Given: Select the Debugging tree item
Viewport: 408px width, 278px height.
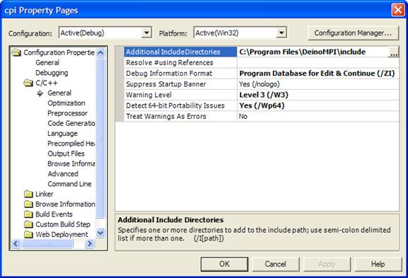Looking at the screenshot, I should (x=52, y=73).
